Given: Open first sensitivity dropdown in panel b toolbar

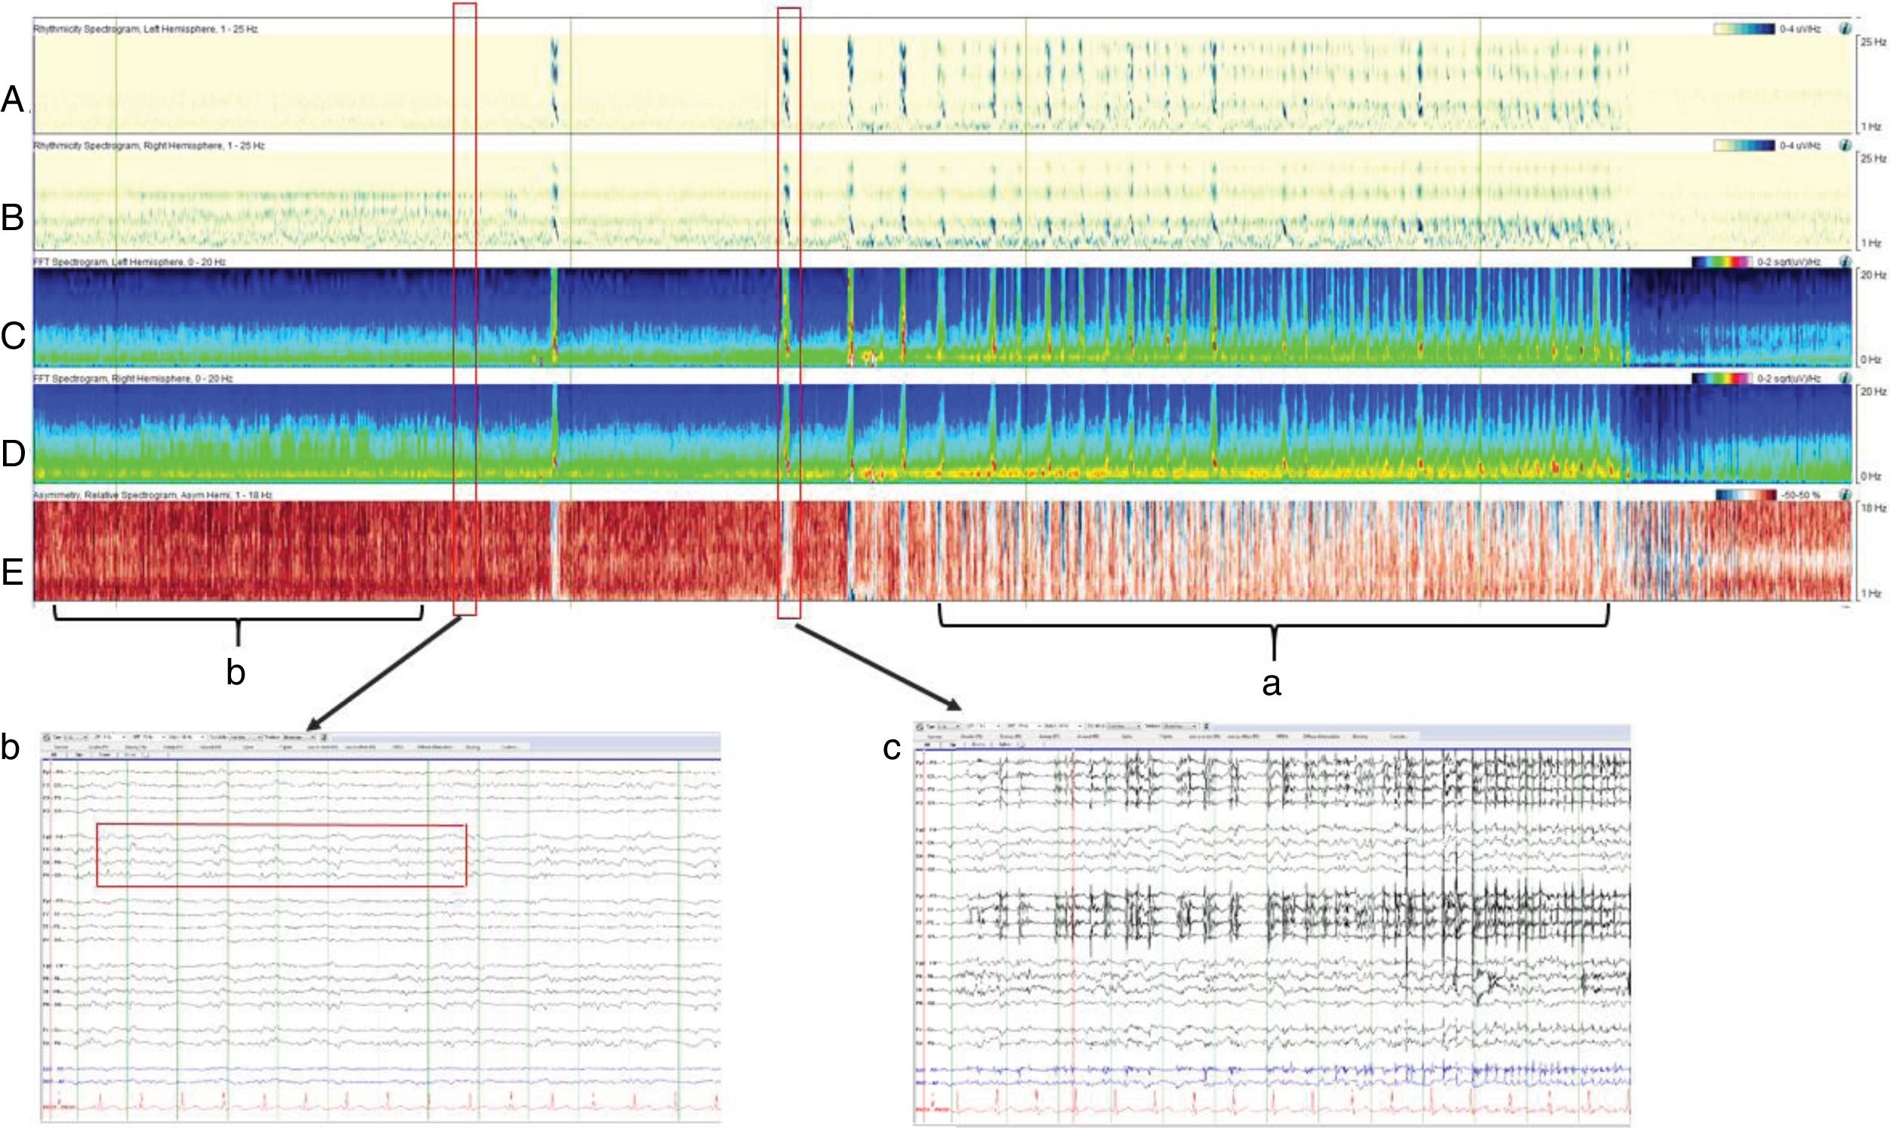Looking at the screenshot, I should click(76, 738).
